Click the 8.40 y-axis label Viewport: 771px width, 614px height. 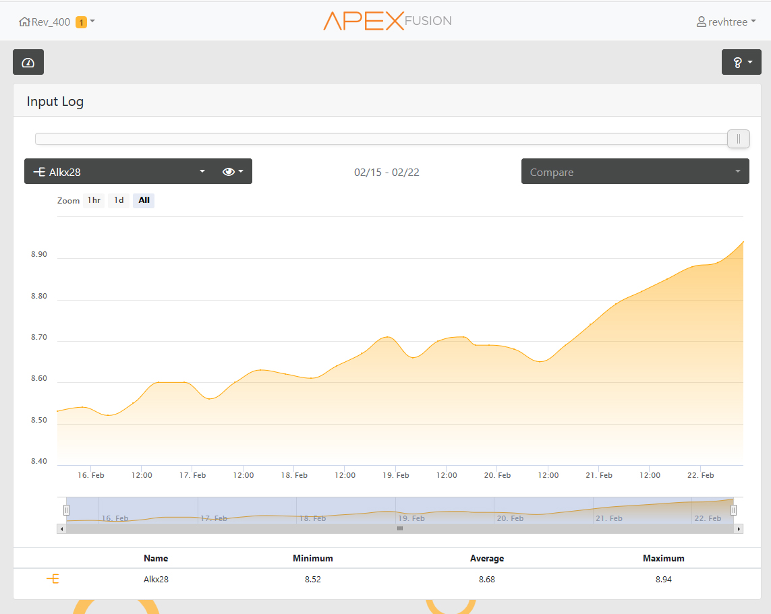tap(39, 461)
